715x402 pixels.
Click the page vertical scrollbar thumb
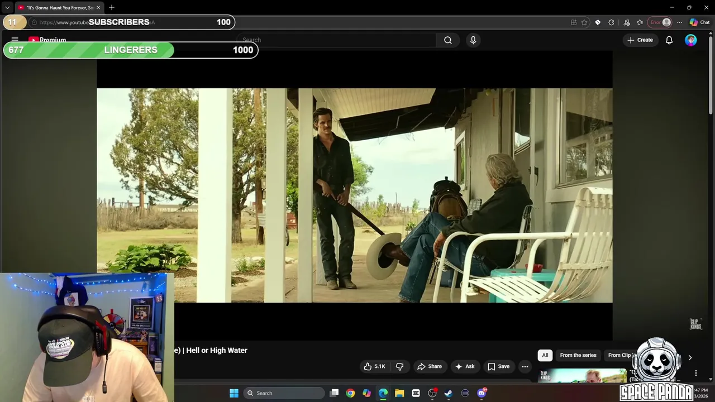coord(711,75)
